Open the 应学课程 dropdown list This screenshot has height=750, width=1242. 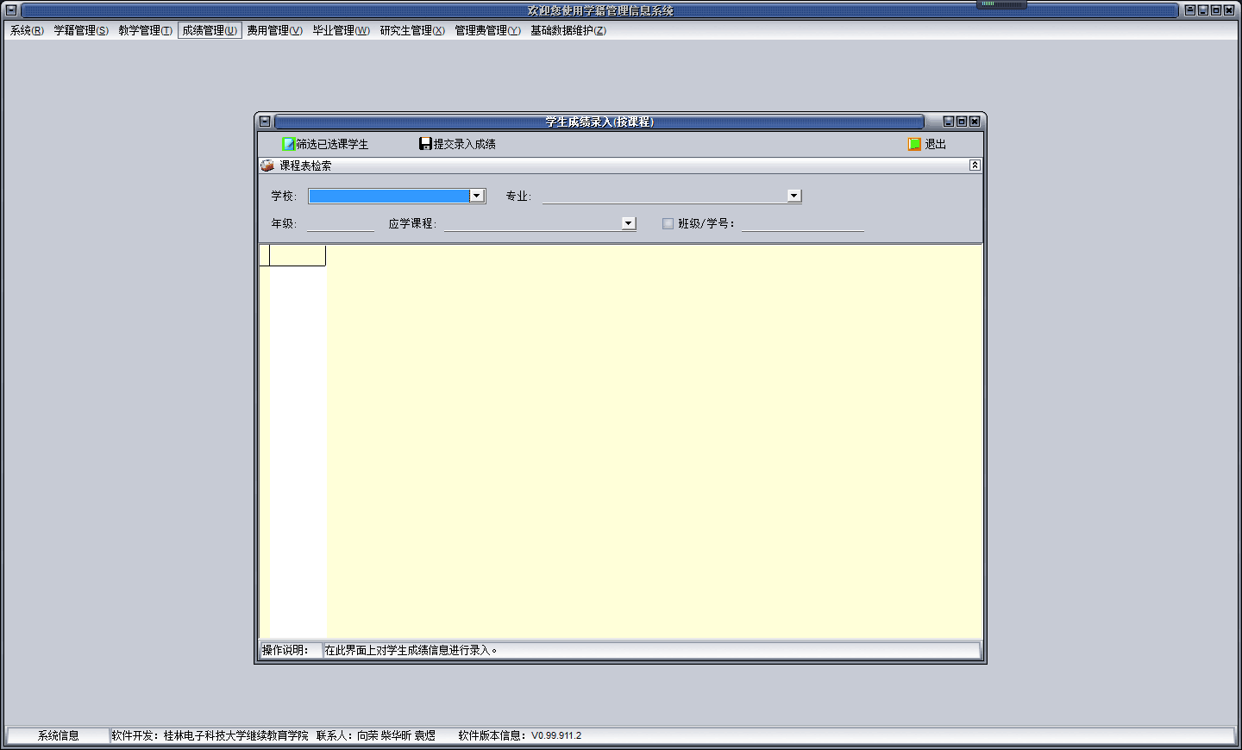click(x=628, y=223)
